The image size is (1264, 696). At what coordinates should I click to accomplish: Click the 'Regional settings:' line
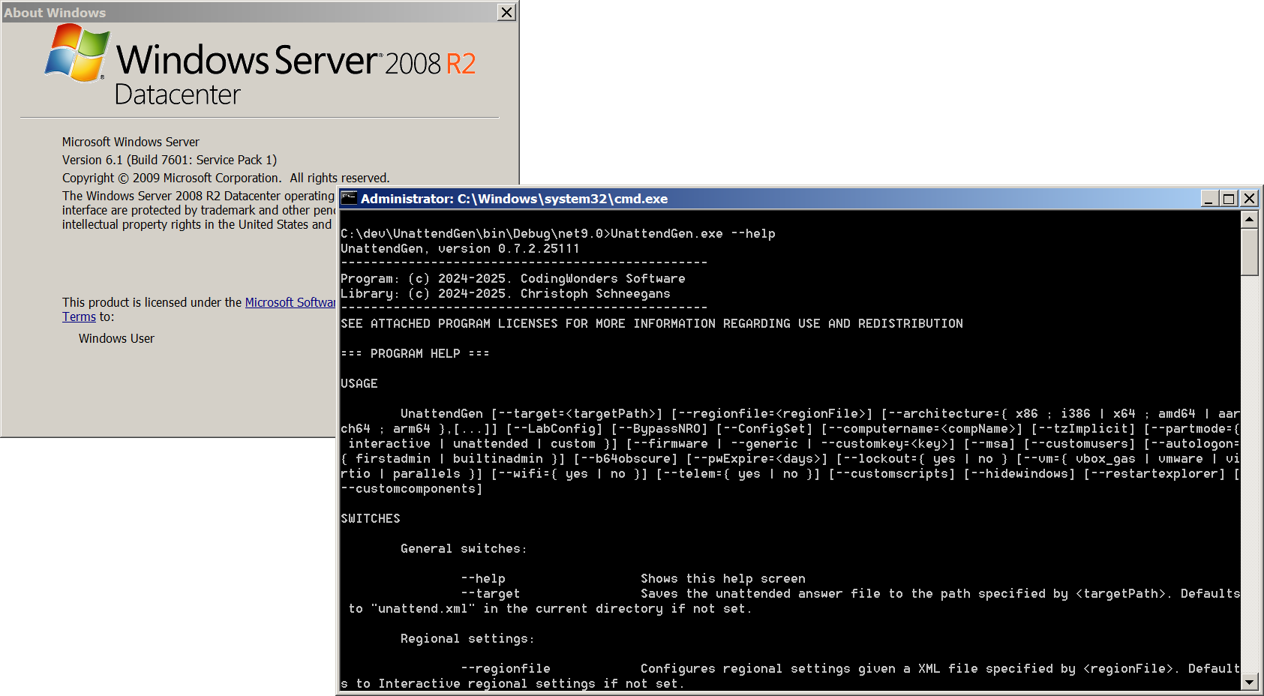tap(467, 639)
